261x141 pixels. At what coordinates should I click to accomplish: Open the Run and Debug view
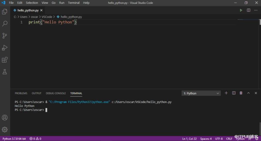click(x=5, y=48)
